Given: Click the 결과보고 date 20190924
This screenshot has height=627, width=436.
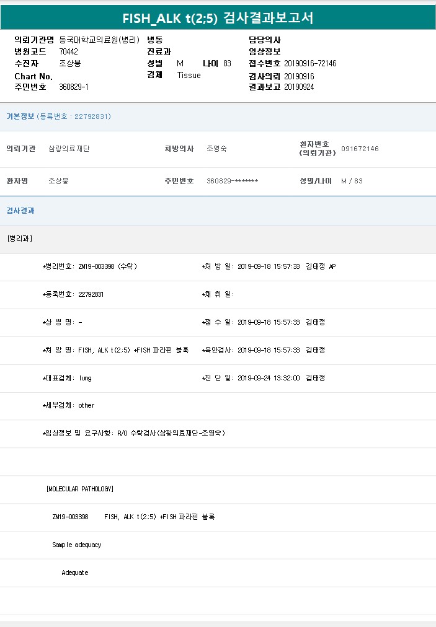Looking at the screenshot, I should [299, 87].
